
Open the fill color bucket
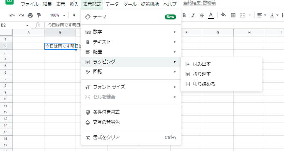point(223,15)
